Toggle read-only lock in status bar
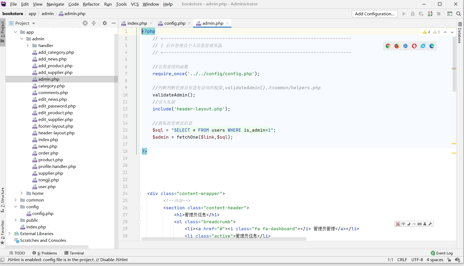The height and width of the screenshot is (266, 464). pyautogui.click(x=449, y=260)
